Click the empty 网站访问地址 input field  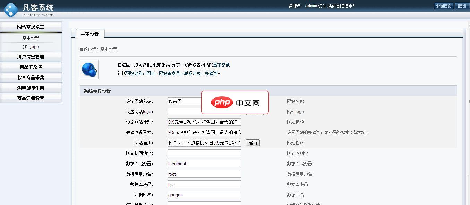coord(204,153)
